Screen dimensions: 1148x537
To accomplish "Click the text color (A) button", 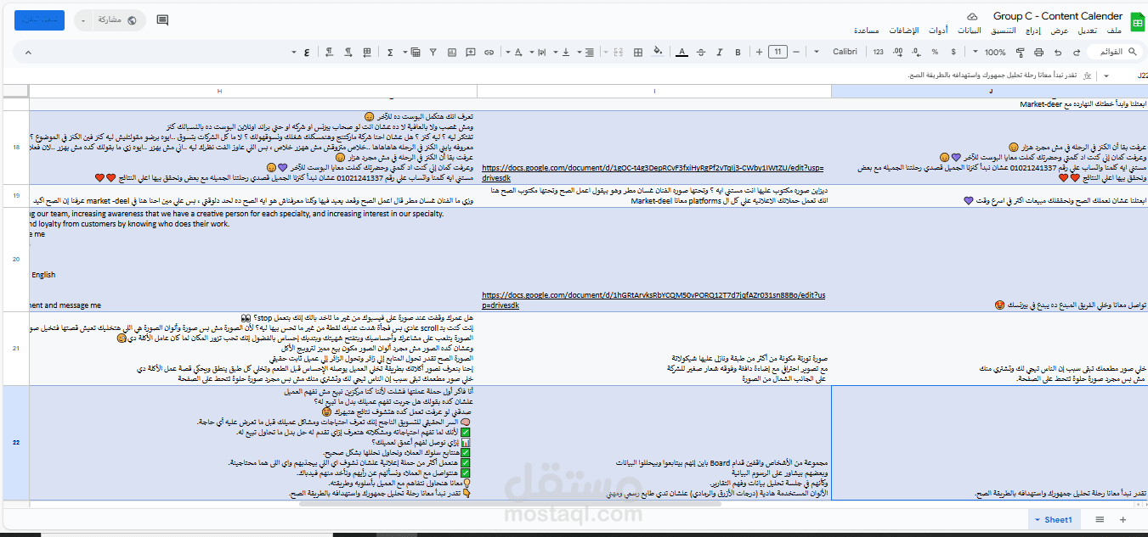I will point(681,52).
